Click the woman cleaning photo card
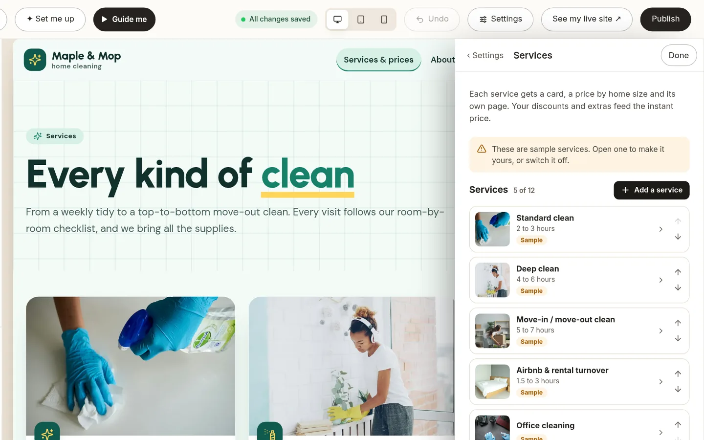Screen dimensions: 704x440 coord(352,366)
